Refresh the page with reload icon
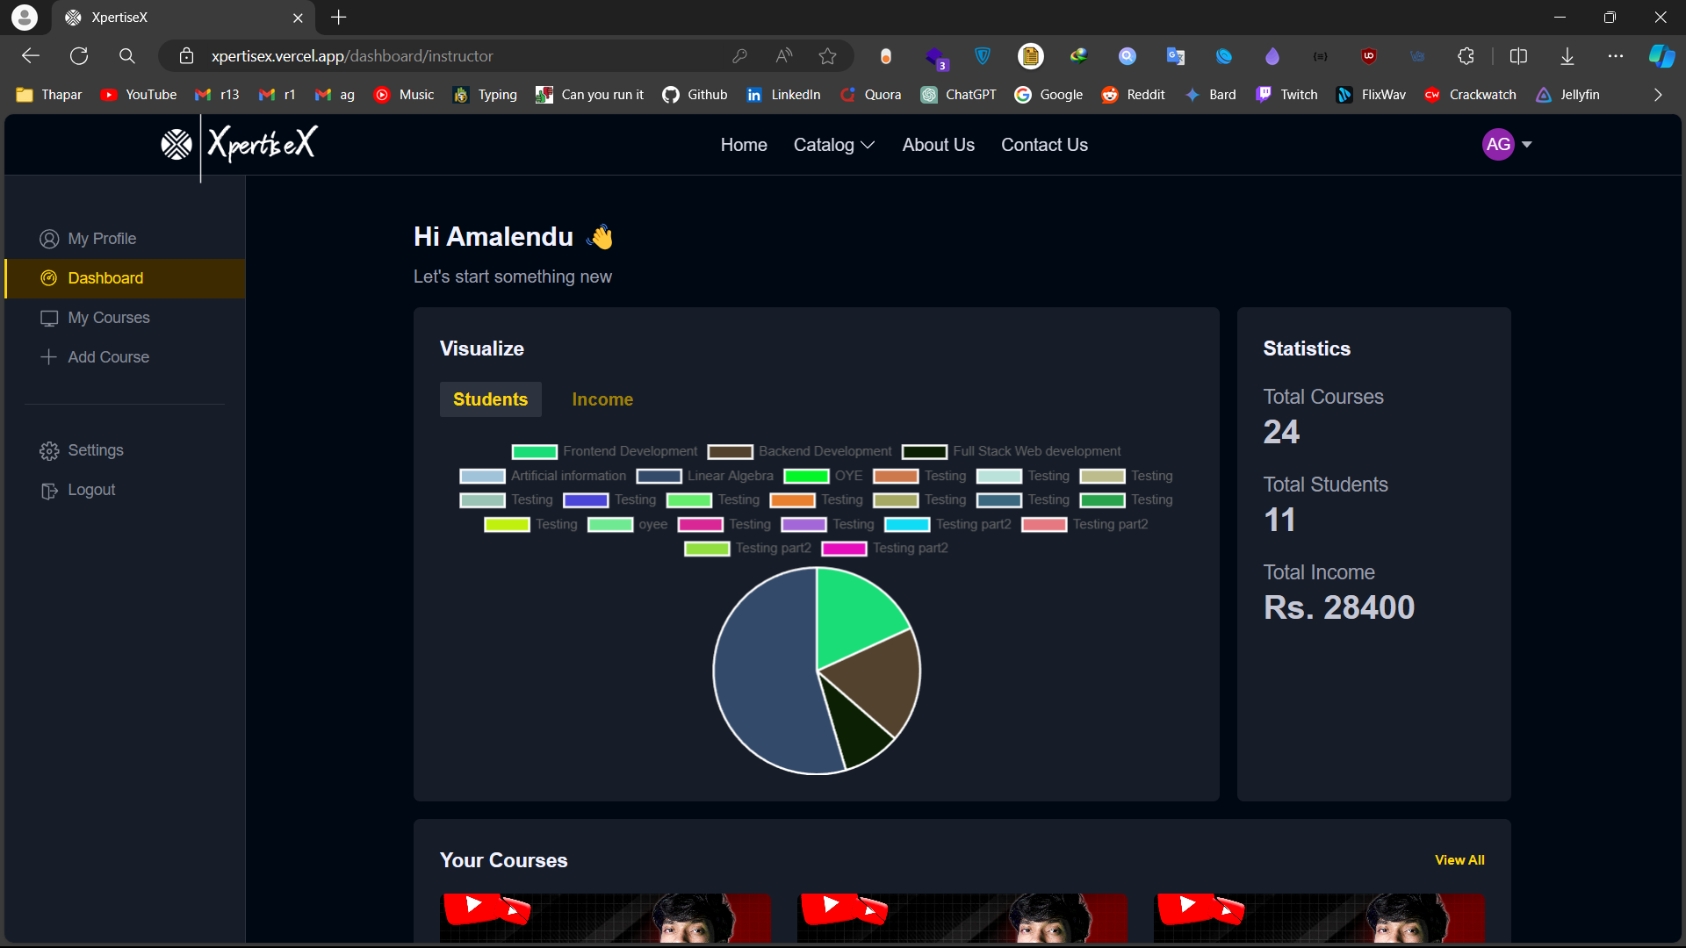Viewport: 1686px width, 948px height. [x=79, y=56]
